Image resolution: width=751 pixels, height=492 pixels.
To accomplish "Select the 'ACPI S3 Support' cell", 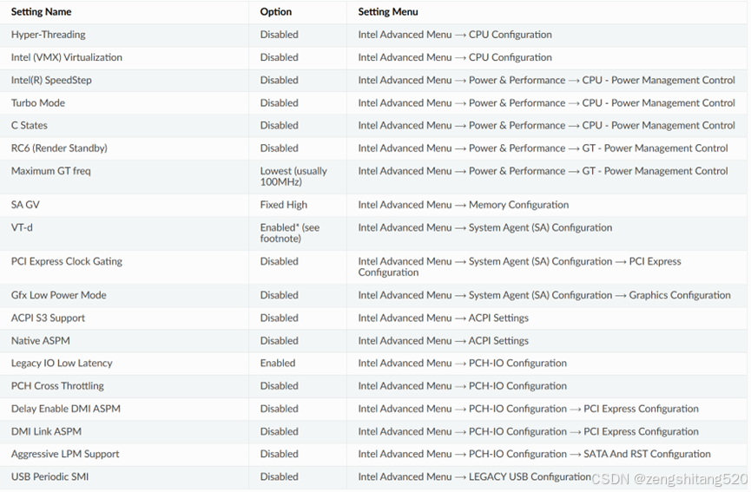I will (48, 318).
